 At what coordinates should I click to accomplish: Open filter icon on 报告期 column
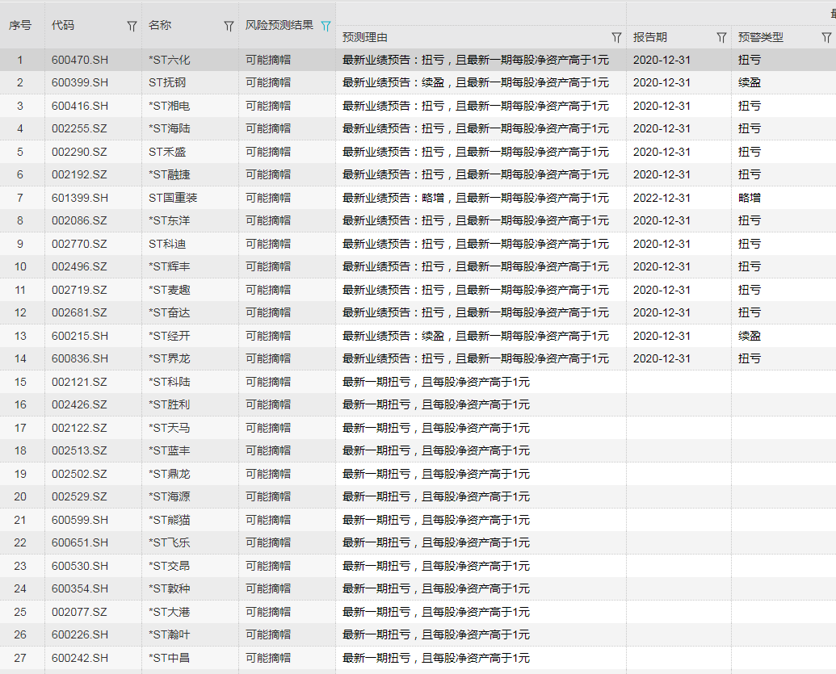(721, 38)
